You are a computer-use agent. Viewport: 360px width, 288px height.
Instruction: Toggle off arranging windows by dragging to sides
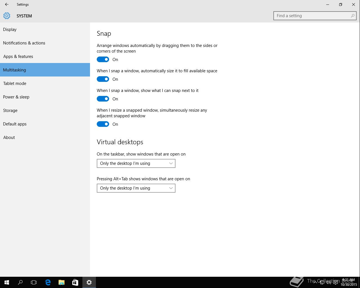(103, 59)
